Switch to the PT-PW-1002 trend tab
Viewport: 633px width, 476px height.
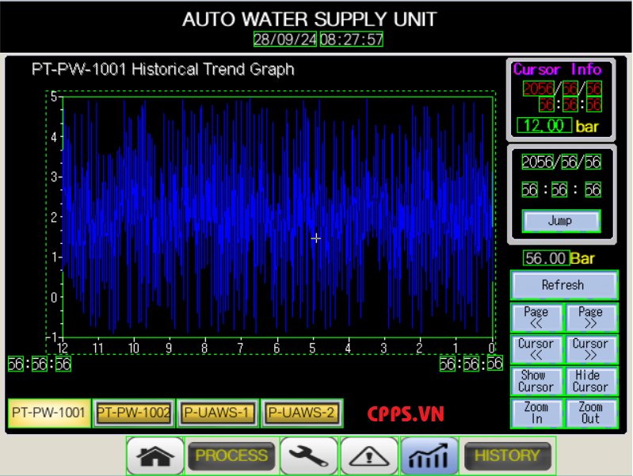coord(133,413)
